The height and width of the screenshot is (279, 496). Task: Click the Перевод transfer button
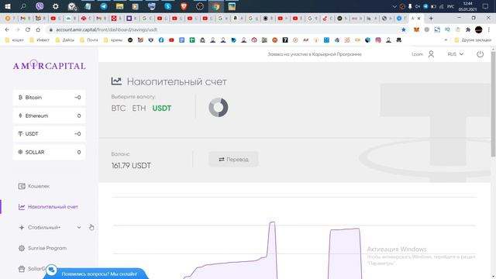233,160
